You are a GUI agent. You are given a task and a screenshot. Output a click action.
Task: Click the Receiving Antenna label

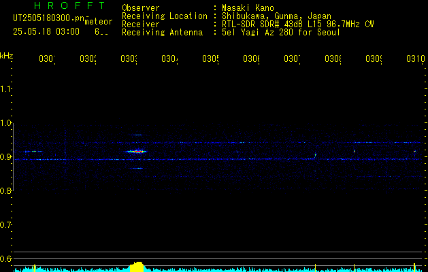click(x=163, y=33)
